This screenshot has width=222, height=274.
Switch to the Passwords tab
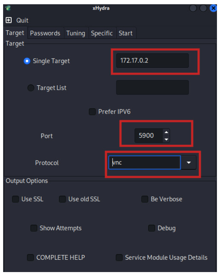45,33
